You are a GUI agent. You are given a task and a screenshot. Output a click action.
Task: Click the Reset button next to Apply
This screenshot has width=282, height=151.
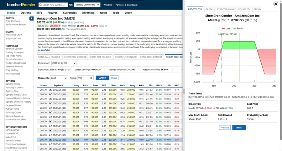[x=114, y=78]
